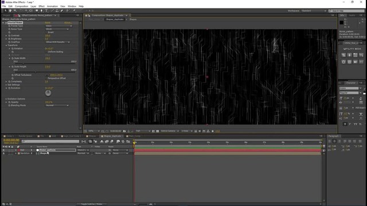Click the About link for Fractal Noise
This screenshot has height=206, width=367.
click(x=68, y=23)
